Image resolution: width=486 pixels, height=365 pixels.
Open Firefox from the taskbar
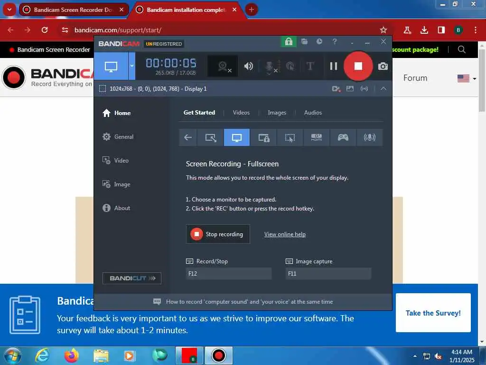pos(71,355)
